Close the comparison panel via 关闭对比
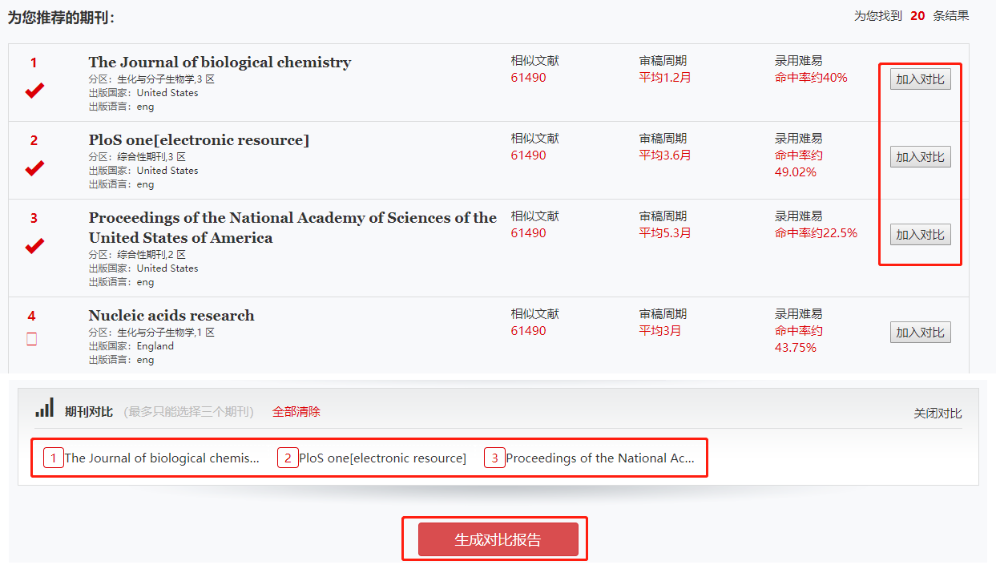 [938, 414]
